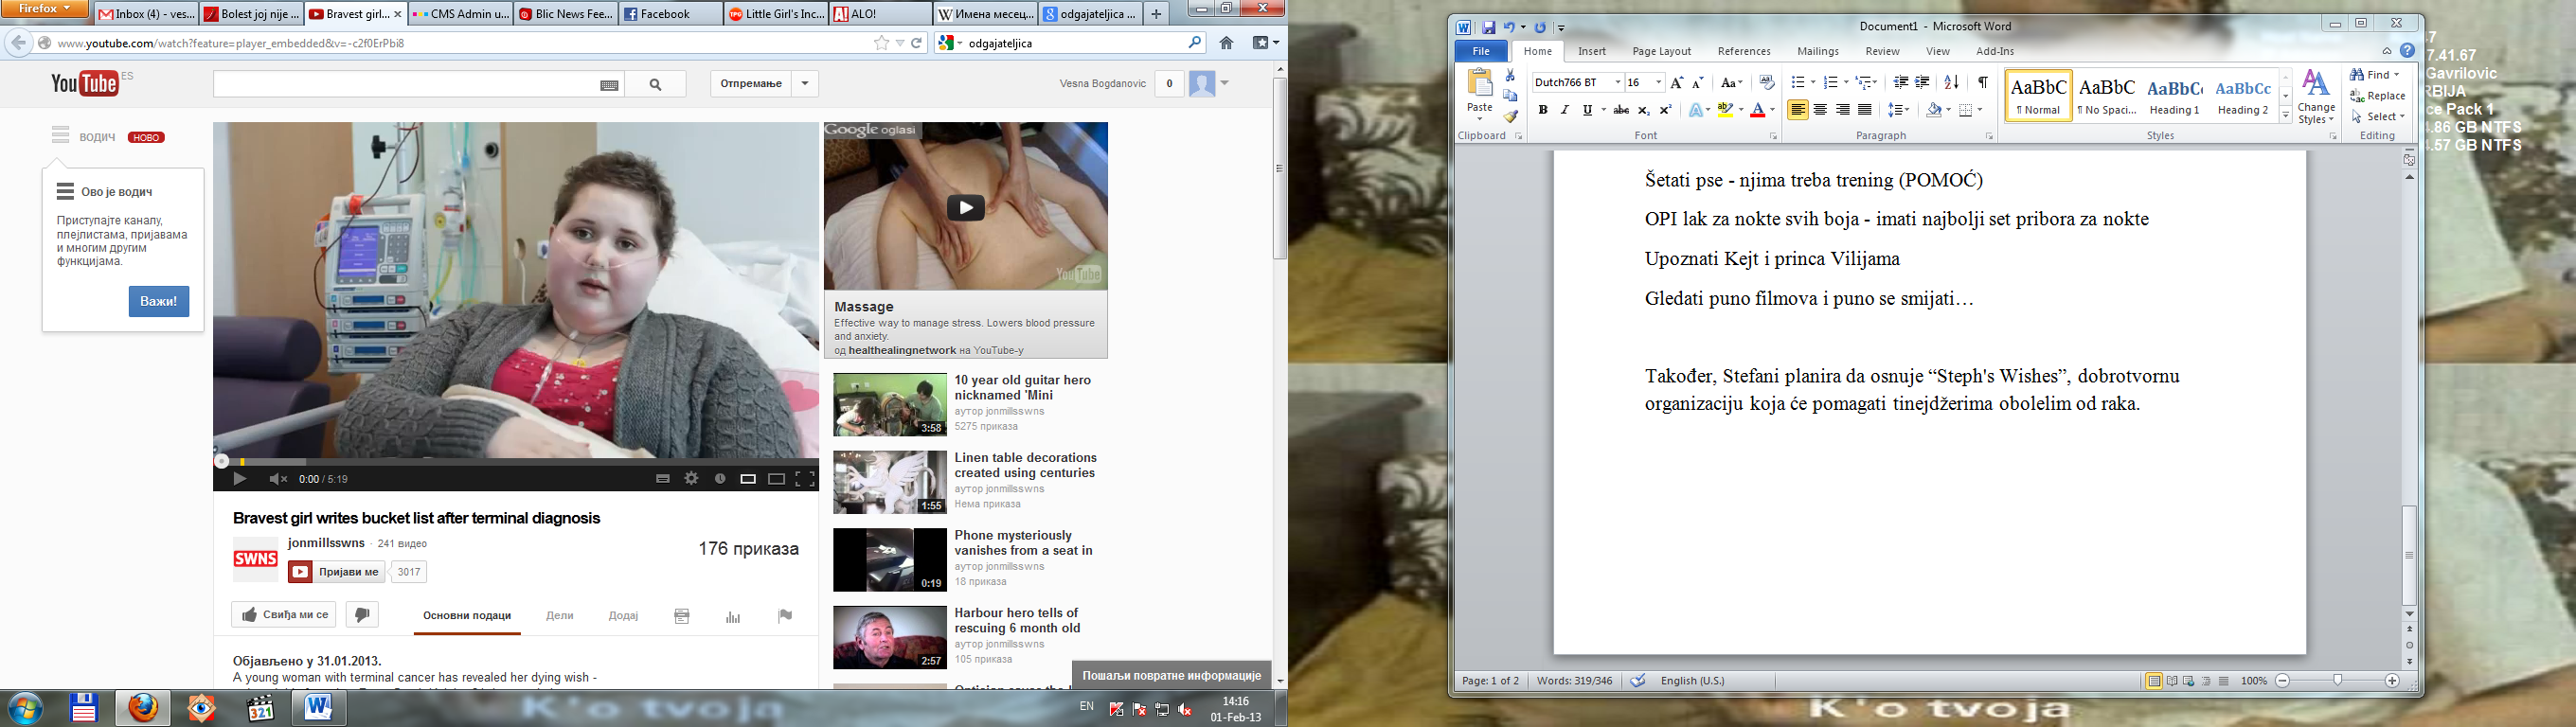The image size is (2576, 727).
Task: Click the blue Важи! button
Action: pos(159,301)
